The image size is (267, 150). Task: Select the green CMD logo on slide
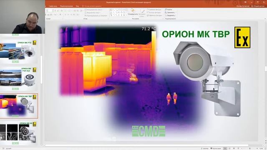[149, 131]
